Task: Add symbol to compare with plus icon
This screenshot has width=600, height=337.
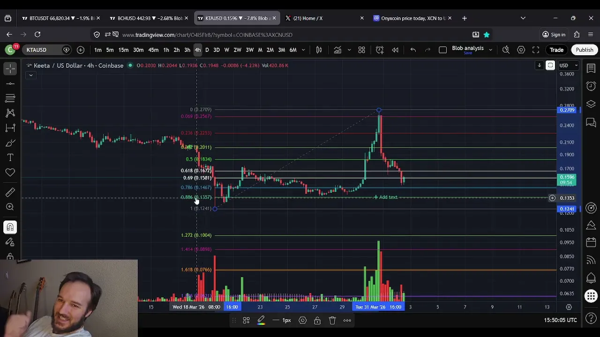Action: (81, 50)
